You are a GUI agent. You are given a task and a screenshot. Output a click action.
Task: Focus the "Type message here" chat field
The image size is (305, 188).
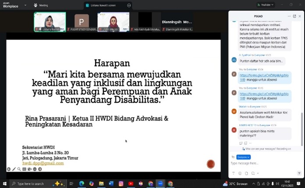[x=263, y=164]
